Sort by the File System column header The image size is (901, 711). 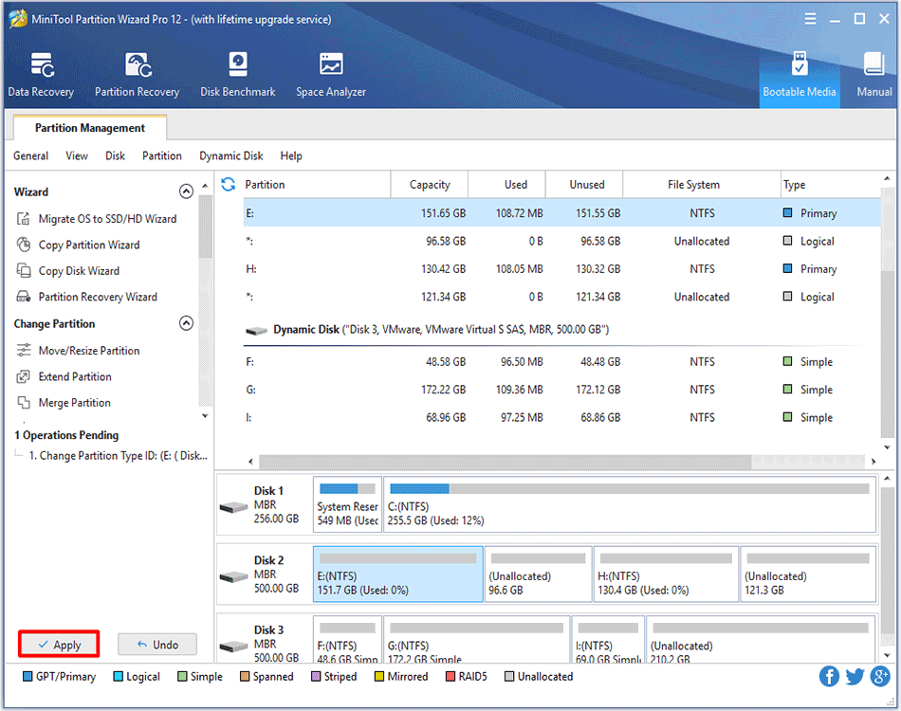click(701, 184)
